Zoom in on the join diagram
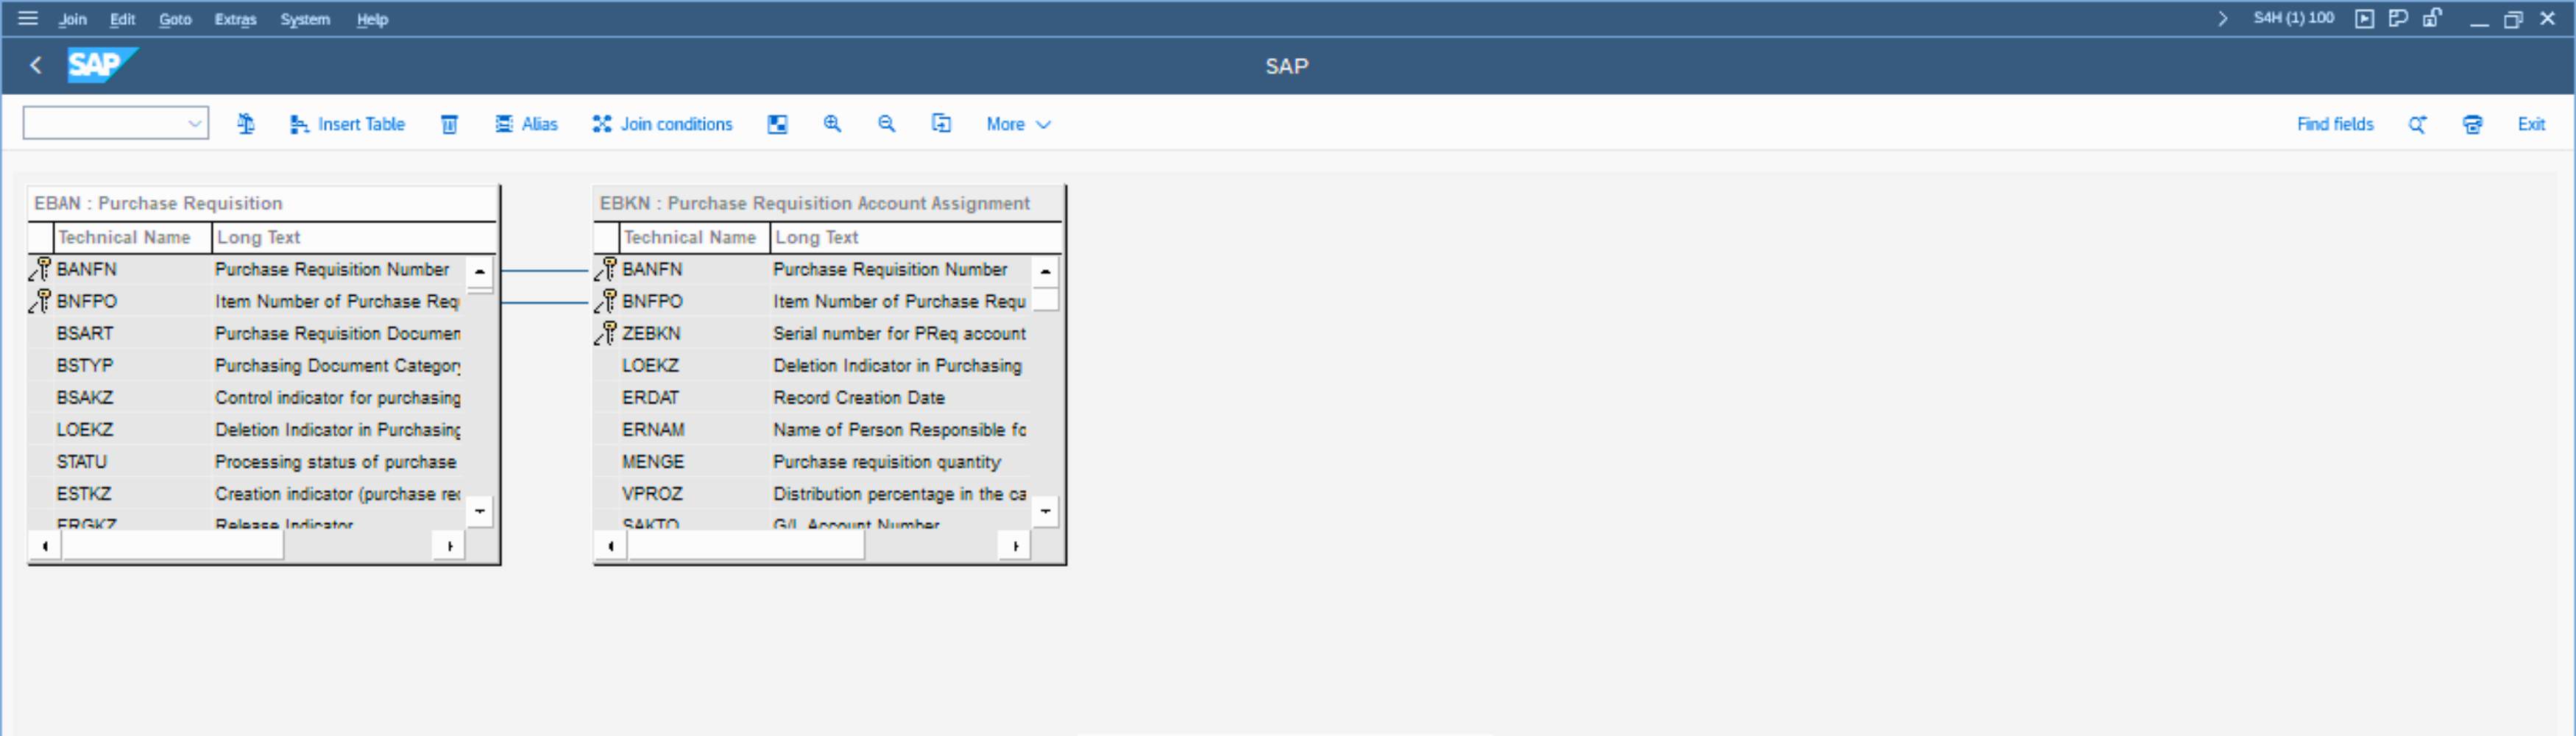2576x736 pixels. pyautogui.click(x=832, y=124)
